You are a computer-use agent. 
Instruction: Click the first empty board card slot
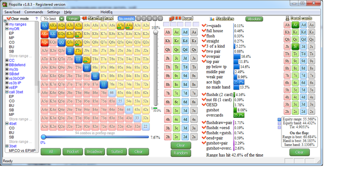coord(166,24)
